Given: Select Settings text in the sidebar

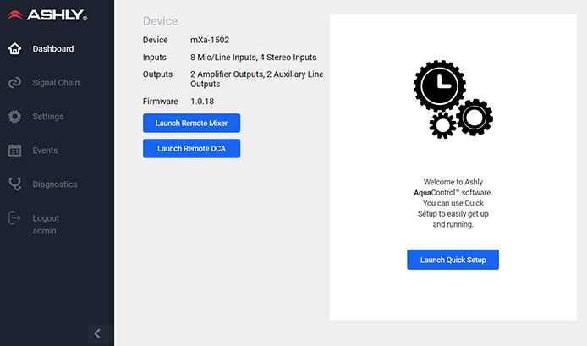Looking at the screenshot, I should 48,117.
